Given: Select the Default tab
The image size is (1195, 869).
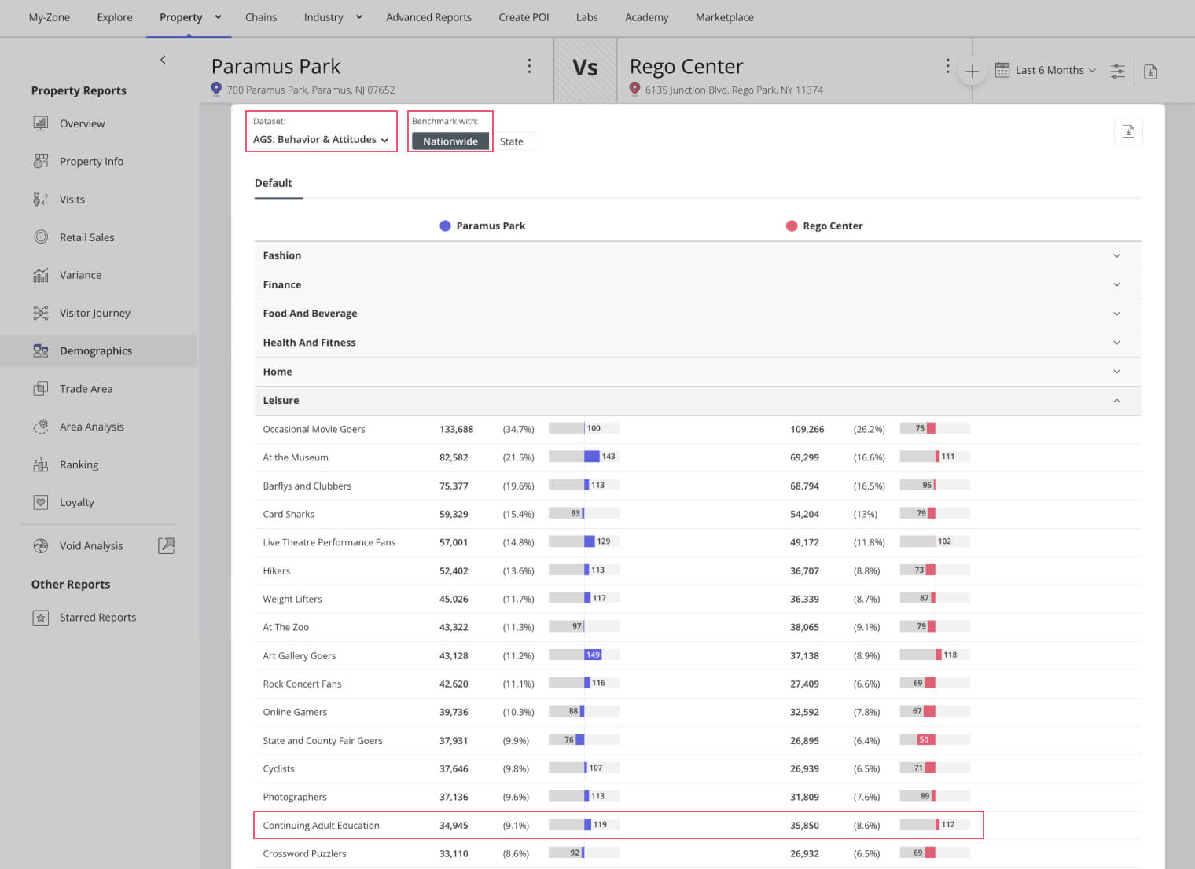Looking at the screenshot, I should click(273, 183).
